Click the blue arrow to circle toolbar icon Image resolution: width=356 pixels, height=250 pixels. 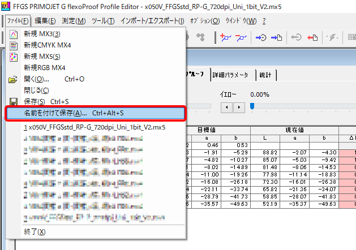(261, 37)
